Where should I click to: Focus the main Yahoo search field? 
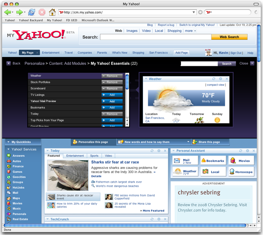(155, 37)
